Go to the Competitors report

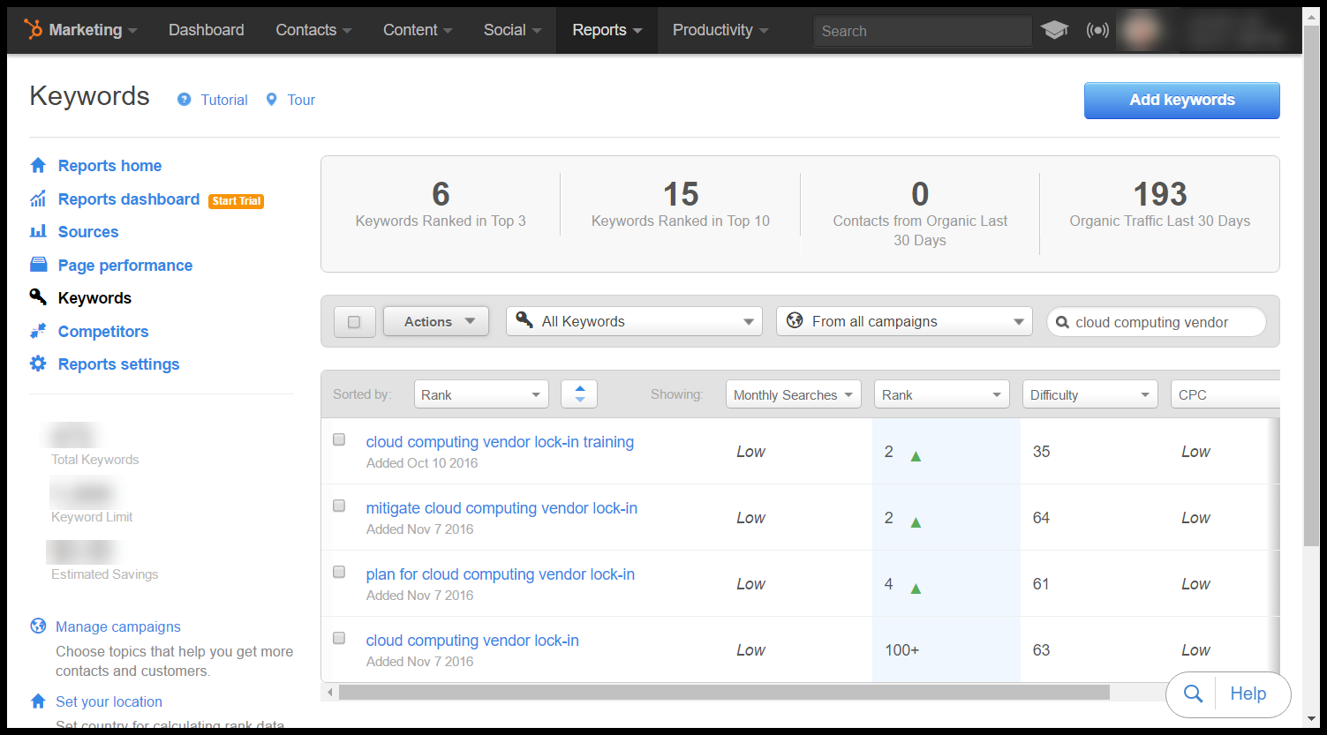click(103, 331)
